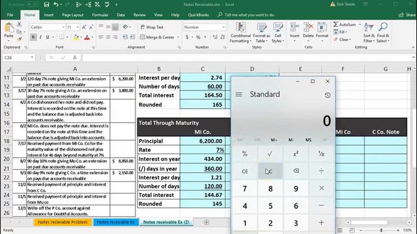Click the calculator backspace key

coord(296,171)
